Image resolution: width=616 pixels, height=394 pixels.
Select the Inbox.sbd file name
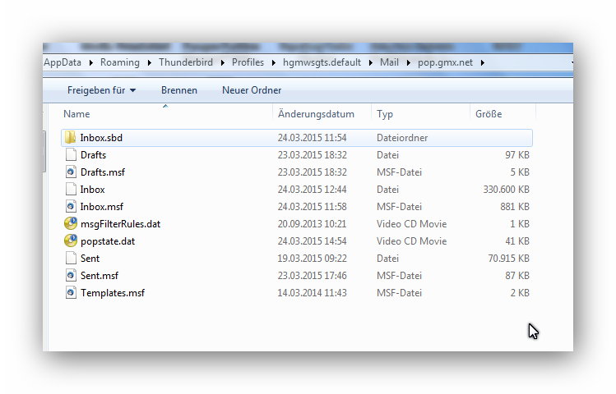(101, 138)
